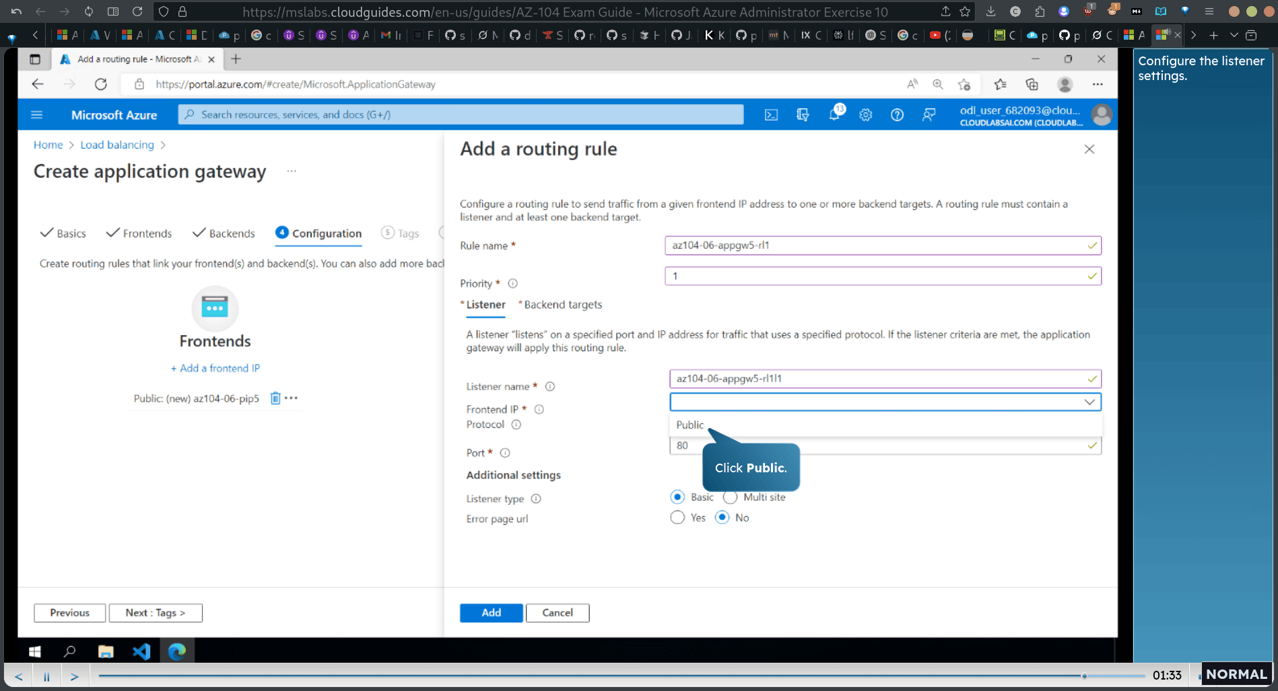Open ellipsis next to Create application gateway
The image size is (1278, 691).
tap(291, 171)
